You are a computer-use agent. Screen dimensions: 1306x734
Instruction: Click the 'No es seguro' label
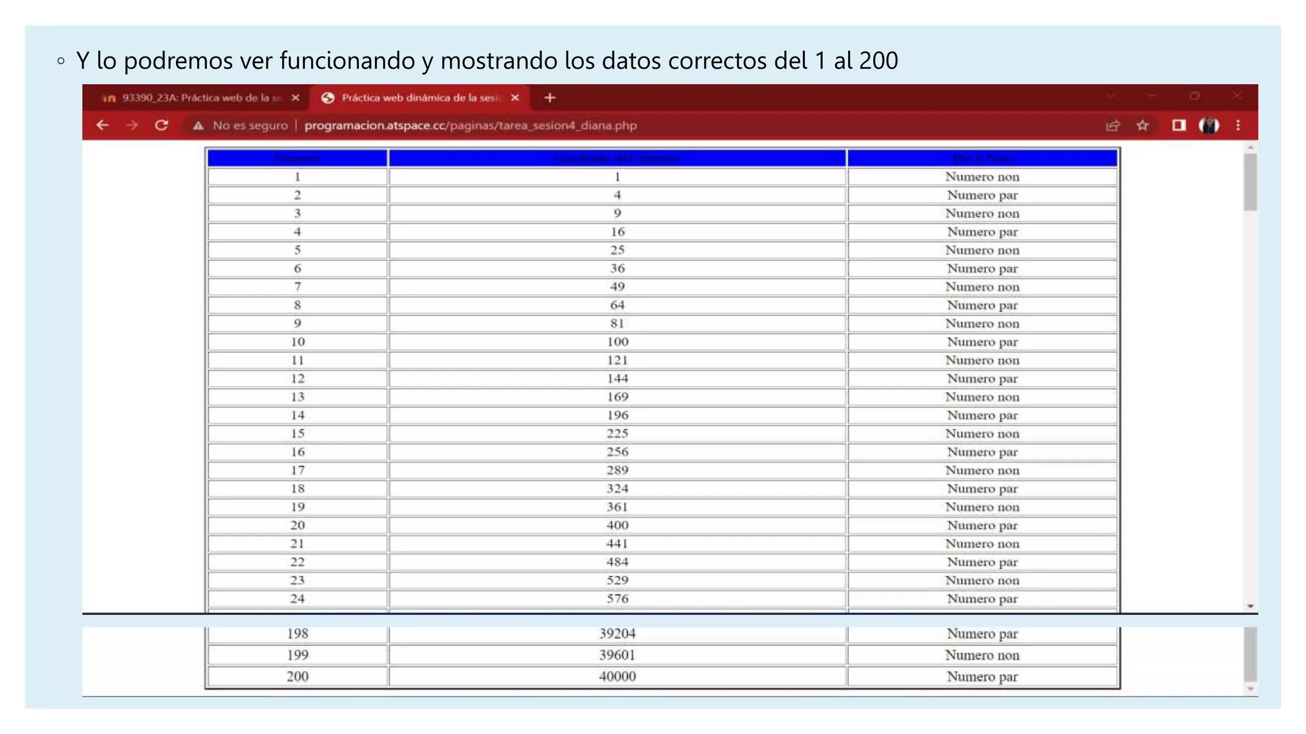click(x=251, y=126)
